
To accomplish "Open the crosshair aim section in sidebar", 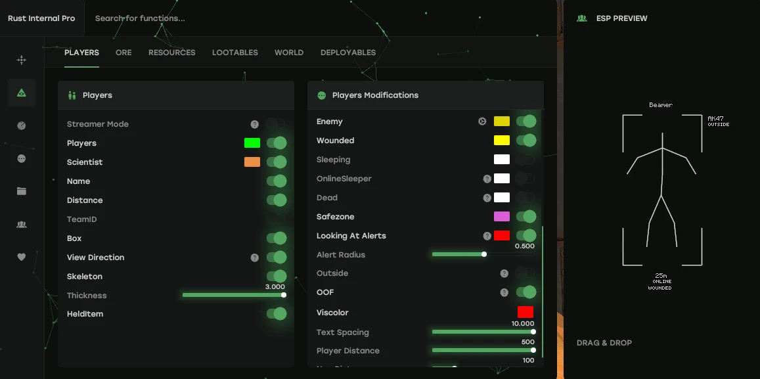I will (x=21, y=60).
